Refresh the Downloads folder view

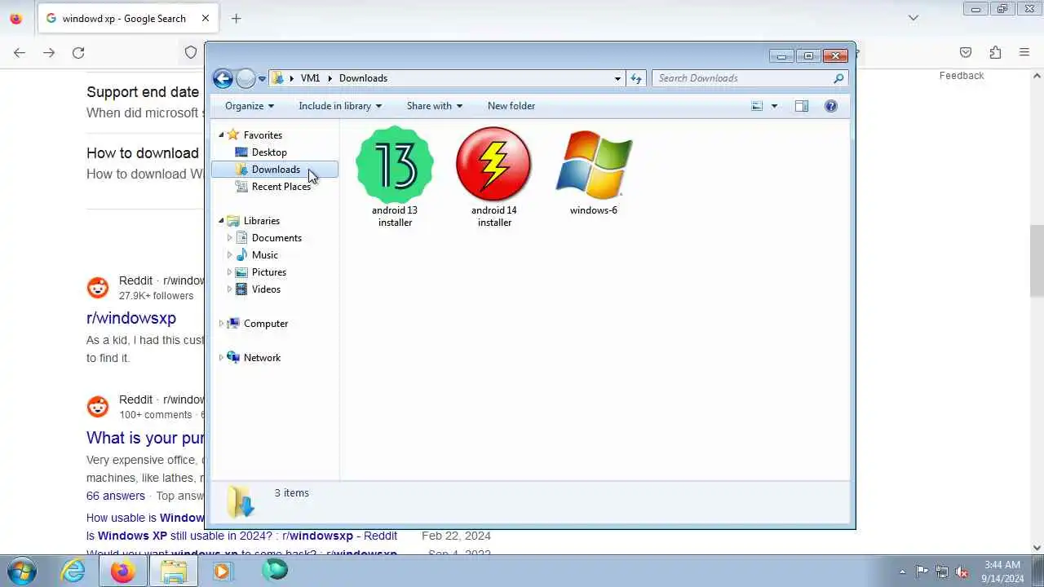(636, 78)
